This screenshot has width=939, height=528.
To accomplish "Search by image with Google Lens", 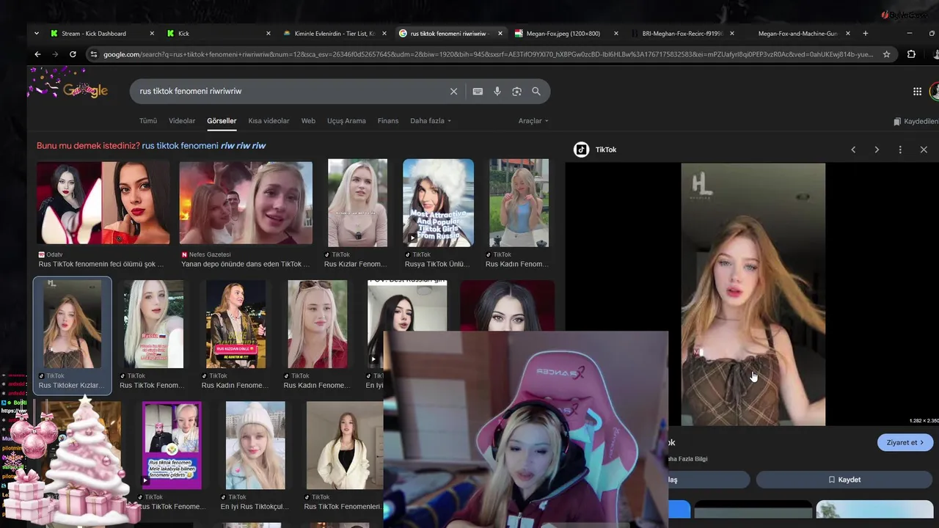I will pos(516,91).
